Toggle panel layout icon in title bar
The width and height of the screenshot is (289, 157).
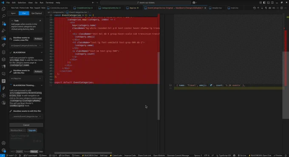[268, 3]
